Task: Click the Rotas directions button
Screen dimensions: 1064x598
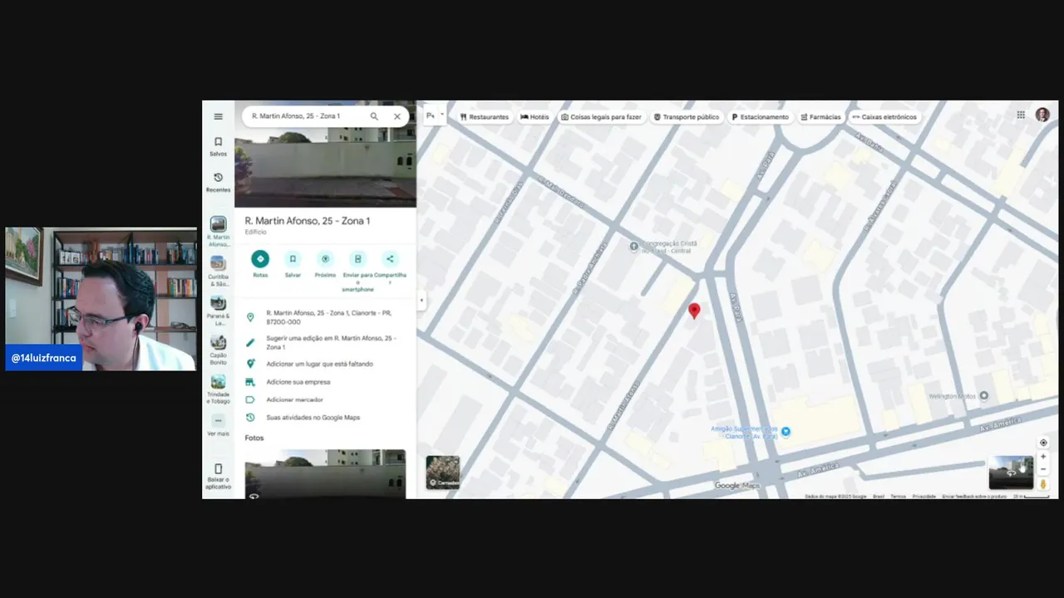Action: 260,259
